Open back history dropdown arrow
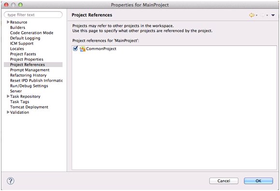The width and height of the screenshot is (280, 191). [257, 15]
